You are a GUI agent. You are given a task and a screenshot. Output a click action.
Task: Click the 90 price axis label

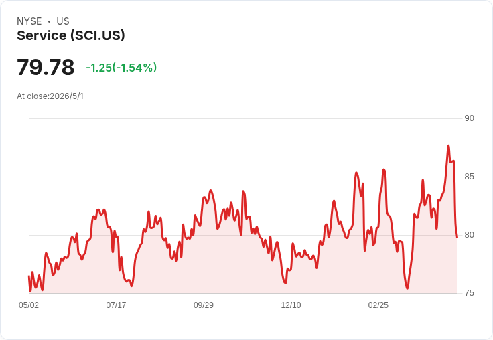tap(469, 118)
